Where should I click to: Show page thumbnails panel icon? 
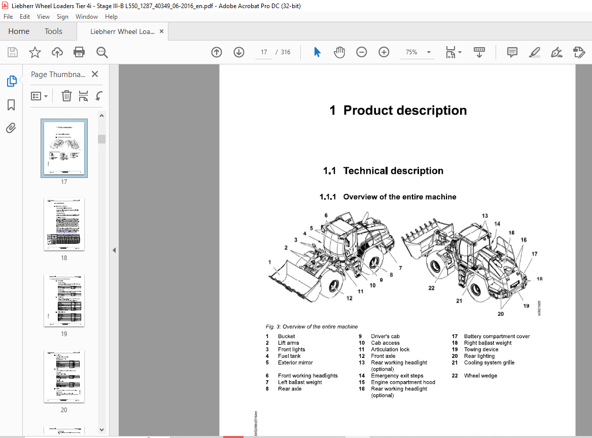click(x=12, y=81)
